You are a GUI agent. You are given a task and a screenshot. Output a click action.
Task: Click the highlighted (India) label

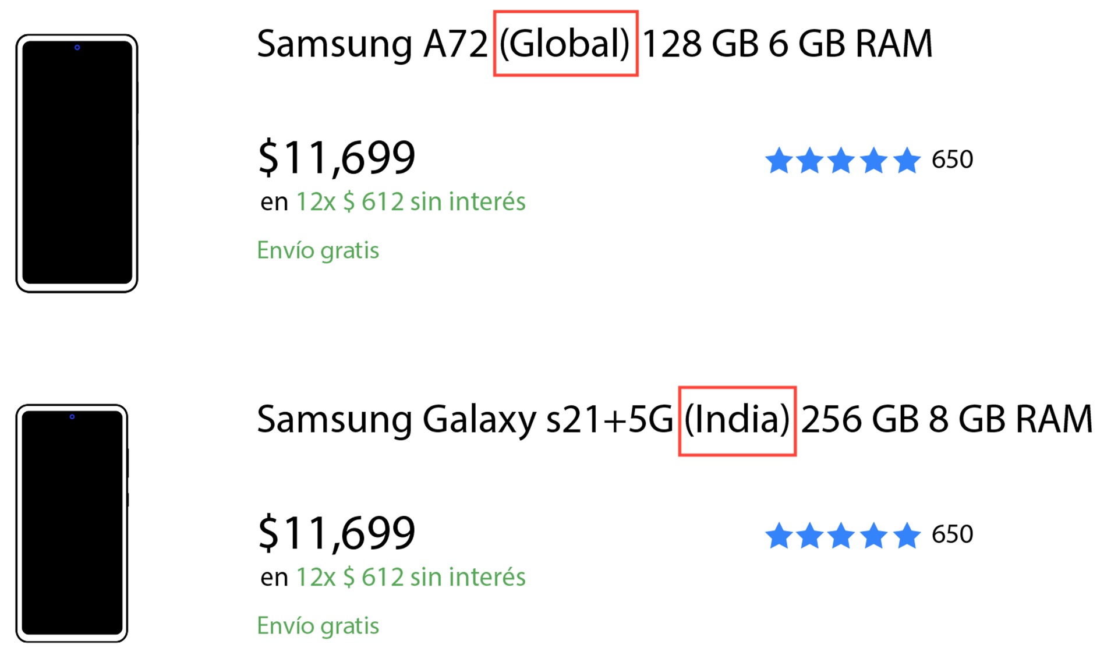737,420
